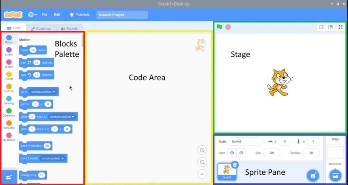Screen dimensions: 348x185
Task: Select the Sensing block category
Action: [x=9, y=100]
